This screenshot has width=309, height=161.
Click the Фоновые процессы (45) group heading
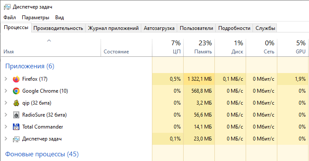coord(42,154)
